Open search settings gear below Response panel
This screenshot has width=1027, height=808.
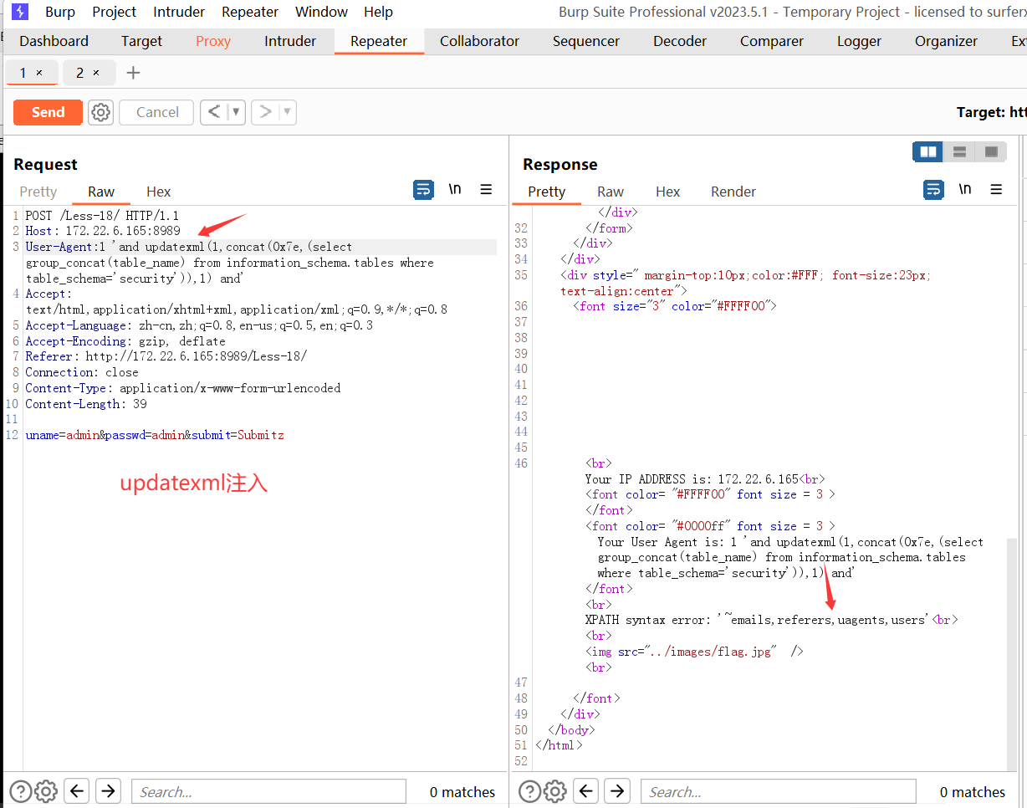point(554,791)
